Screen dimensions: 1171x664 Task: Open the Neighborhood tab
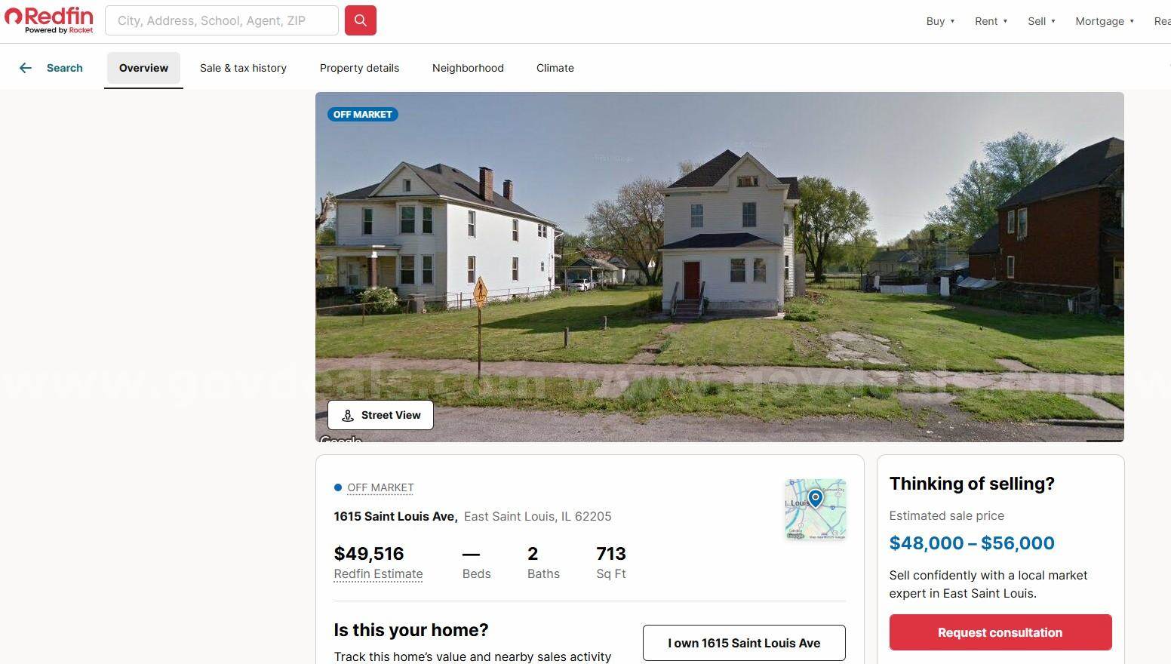(468, 68)
